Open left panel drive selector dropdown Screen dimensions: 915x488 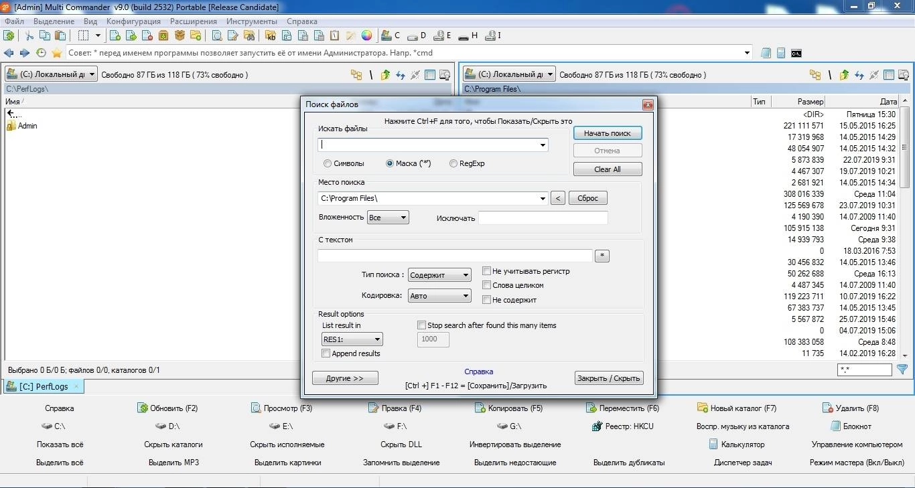coord(51,75)
